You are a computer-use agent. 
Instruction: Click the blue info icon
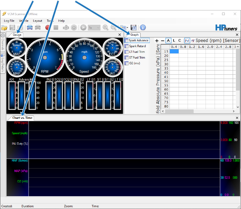pyautogui.click(x=143, y=28)
